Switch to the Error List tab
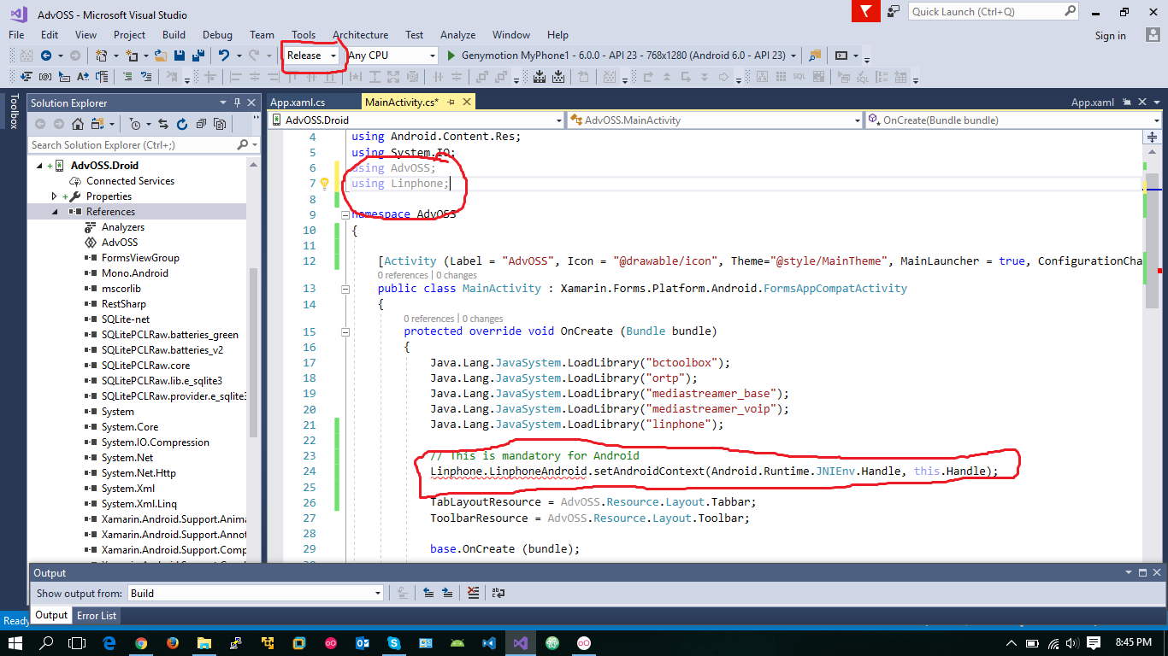 pyautogui.click(x=97, y=615)
